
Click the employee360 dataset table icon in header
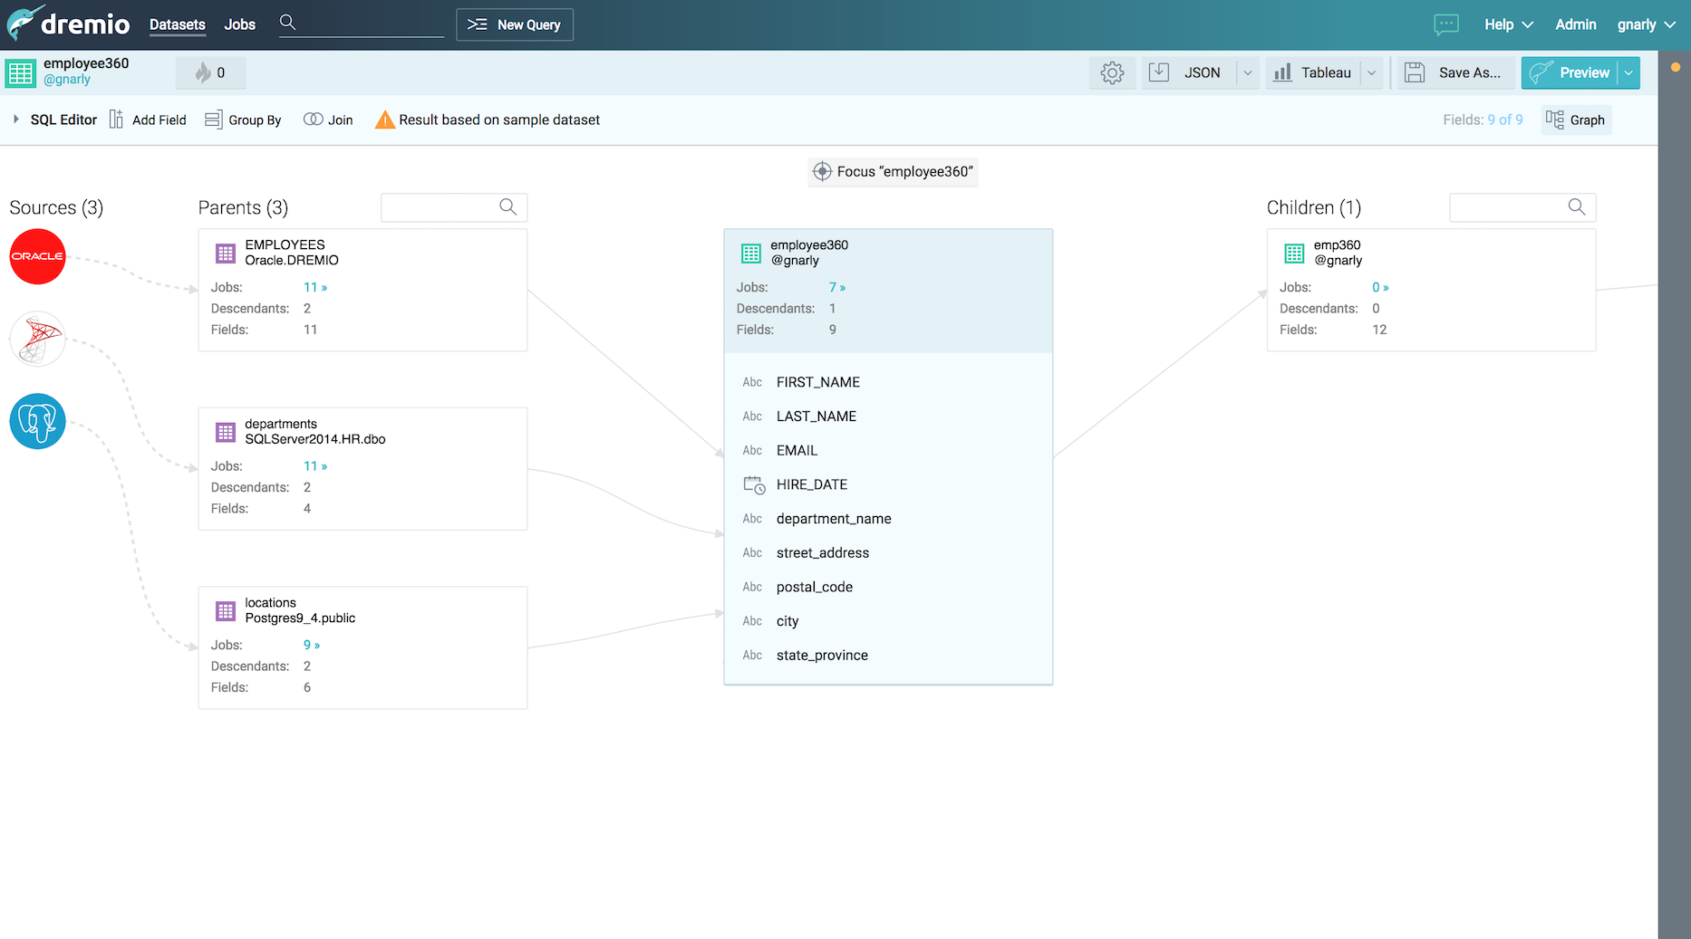[21, 72]
